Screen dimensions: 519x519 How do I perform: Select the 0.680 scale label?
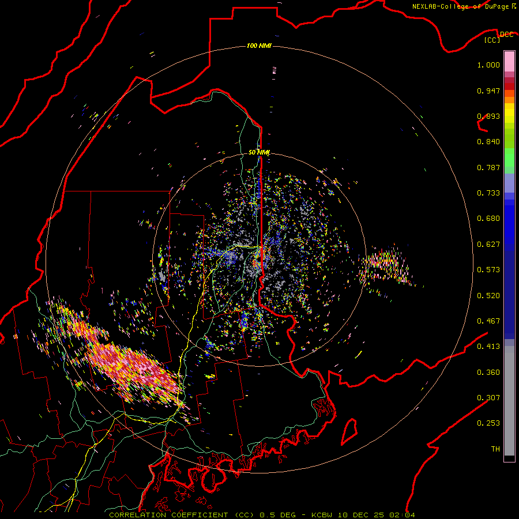[488, 219]
